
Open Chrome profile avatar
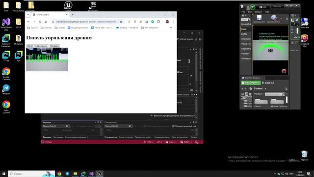tap(167, 22)
